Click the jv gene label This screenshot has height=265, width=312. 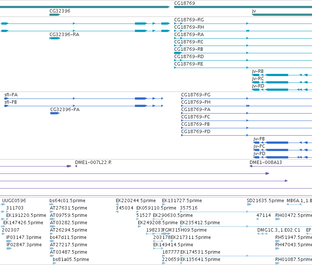tap(254, 11)
